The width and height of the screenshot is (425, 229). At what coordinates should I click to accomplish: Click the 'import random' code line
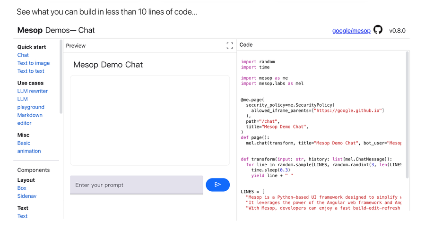pyautogui.click(x=258, y=62)
